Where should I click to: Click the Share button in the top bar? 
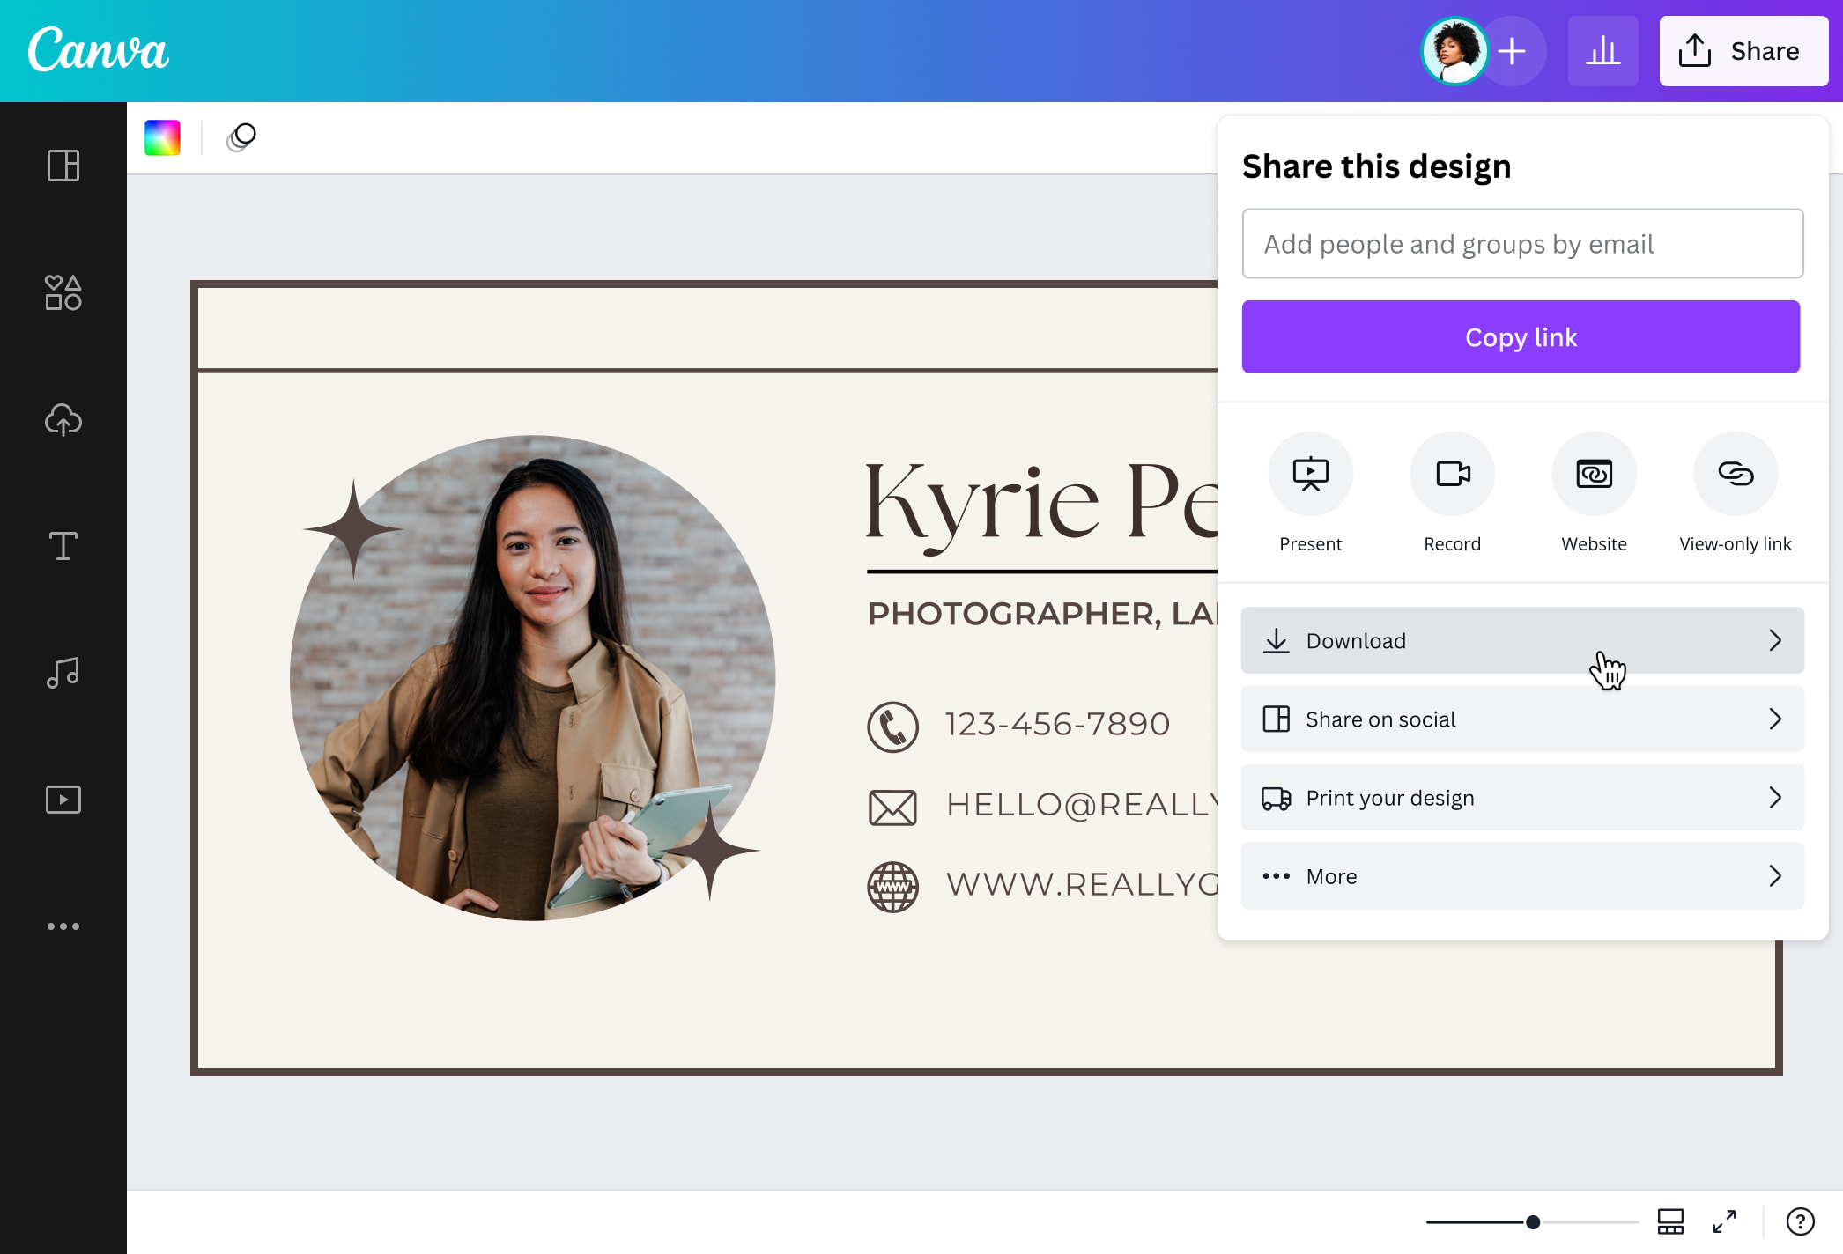(x=1743, y=50)
